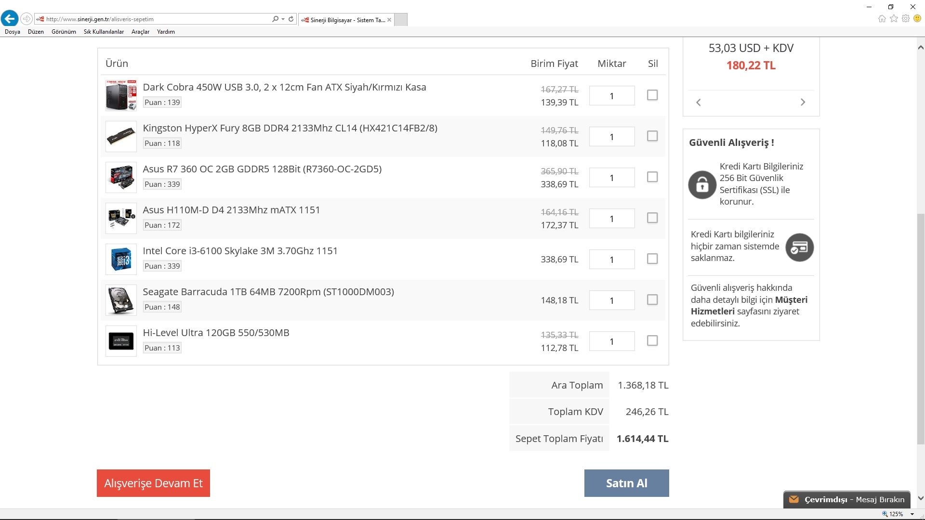Click the search magnifier in address bar
Image resolution: width=925 pixels, height=520 pixels.
pos(275,19)
